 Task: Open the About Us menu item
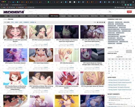(76, 16)
